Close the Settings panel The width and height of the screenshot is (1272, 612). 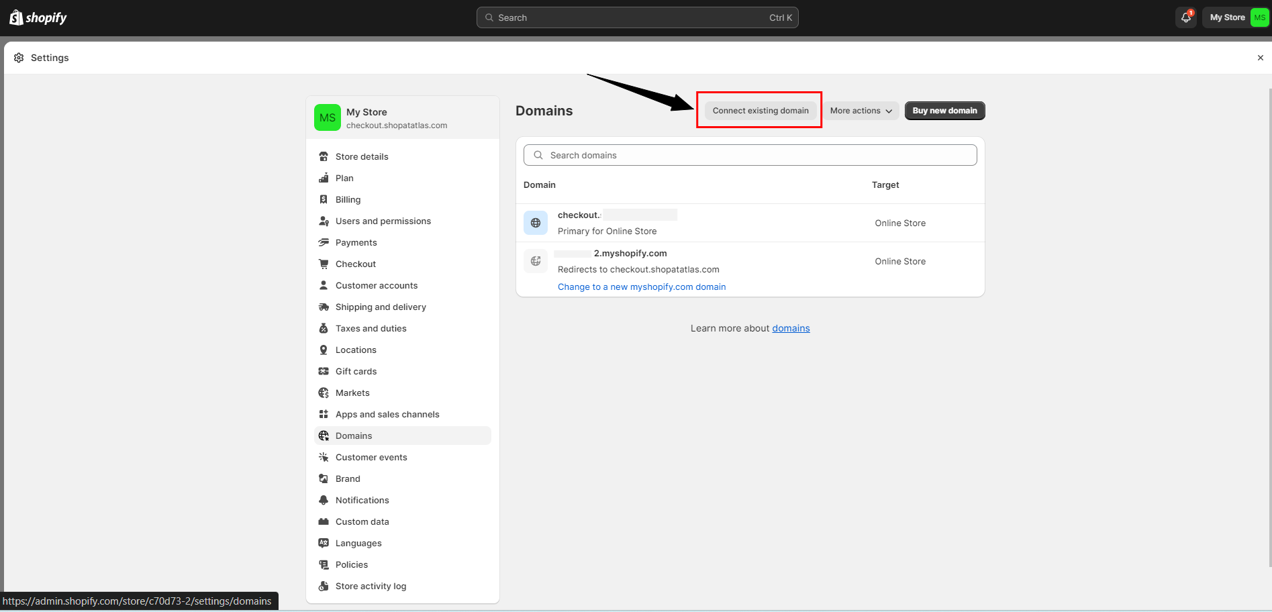pos(1260,58)
